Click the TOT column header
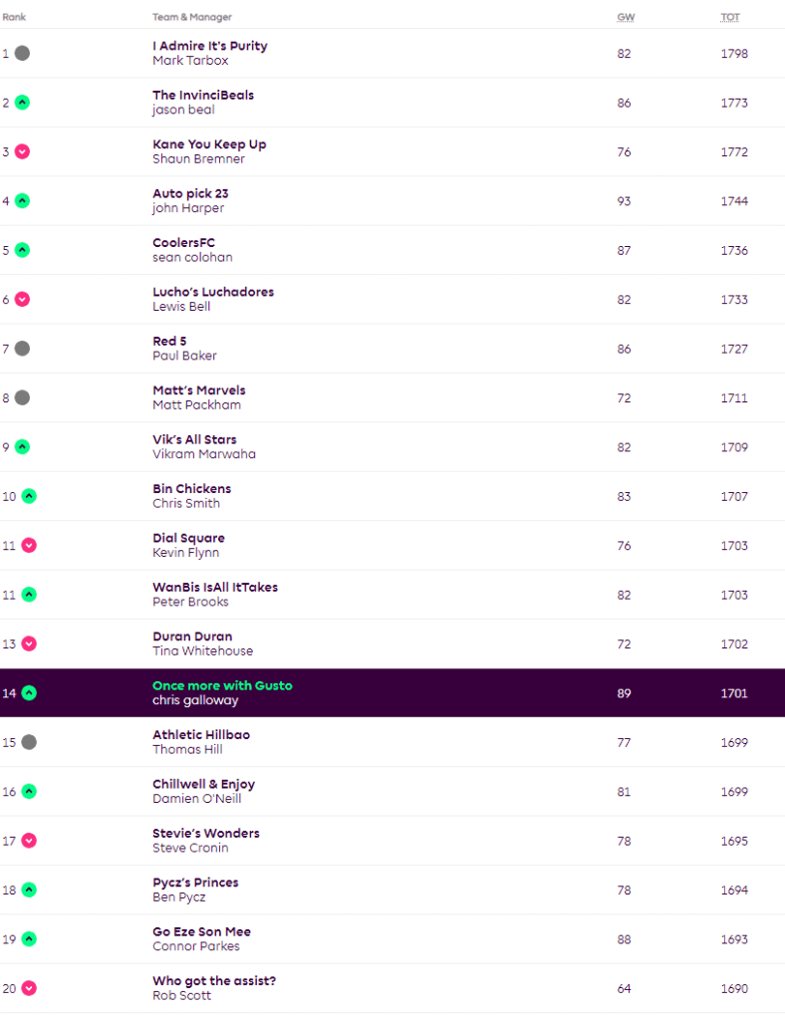Image resolution: width=785 pixels, height=1019 pixels. [730, 18]
